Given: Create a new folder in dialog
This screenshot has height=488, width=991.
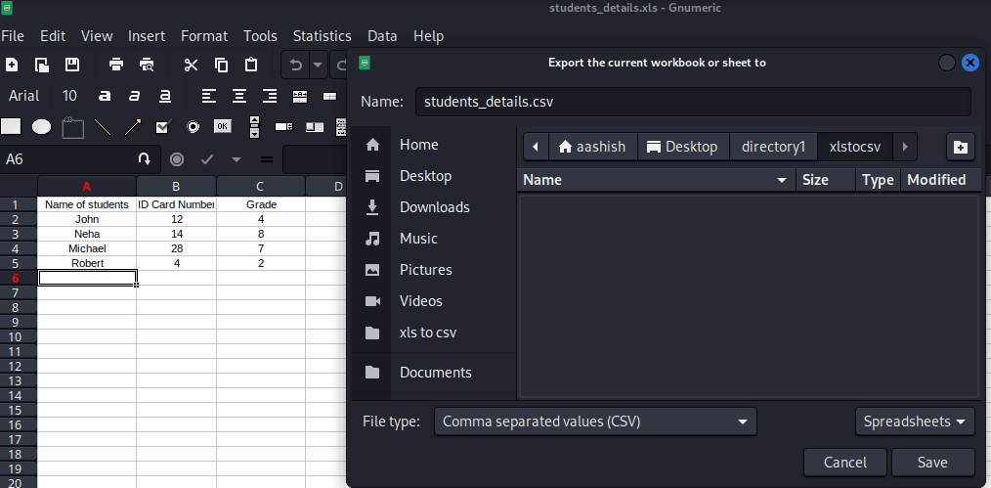Looking at the screenshot, I should pyautogui.click(x=960, y=148).
